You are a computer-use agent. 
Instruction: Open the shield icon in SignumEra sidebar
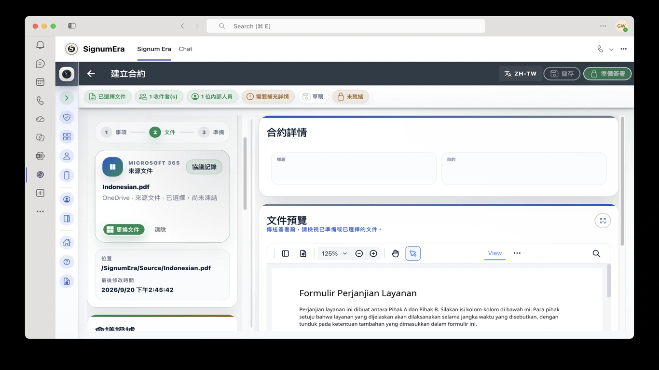coord(67,117)
